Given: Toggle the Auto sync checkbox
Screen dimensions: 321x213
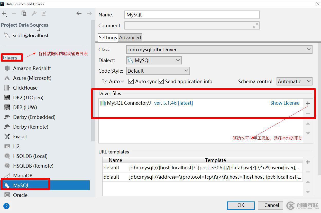Looking at the screenshot, I should (131, 81).
